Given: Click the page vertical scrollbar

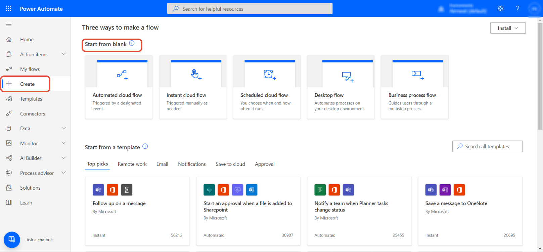Looking at the screenshot, I should pyautogui.click(x=540, y=75).
